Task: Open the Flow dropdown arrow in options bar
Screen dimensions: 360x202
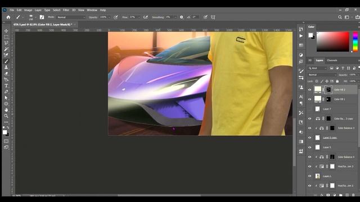Action: (138, 17)
